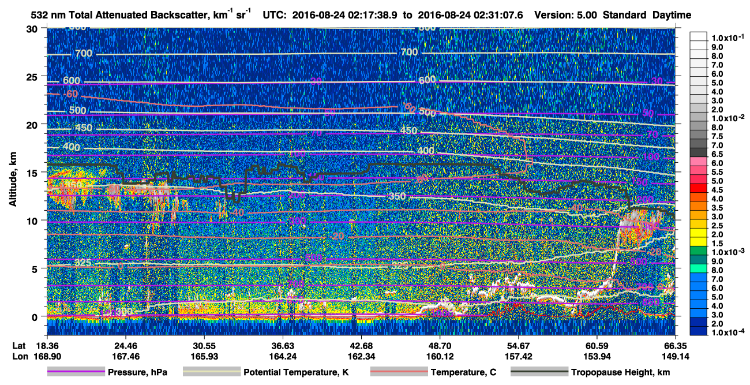Click the pale Potential Temperature legend line sample
Screen dimensions: 750x385
point(211,372)
